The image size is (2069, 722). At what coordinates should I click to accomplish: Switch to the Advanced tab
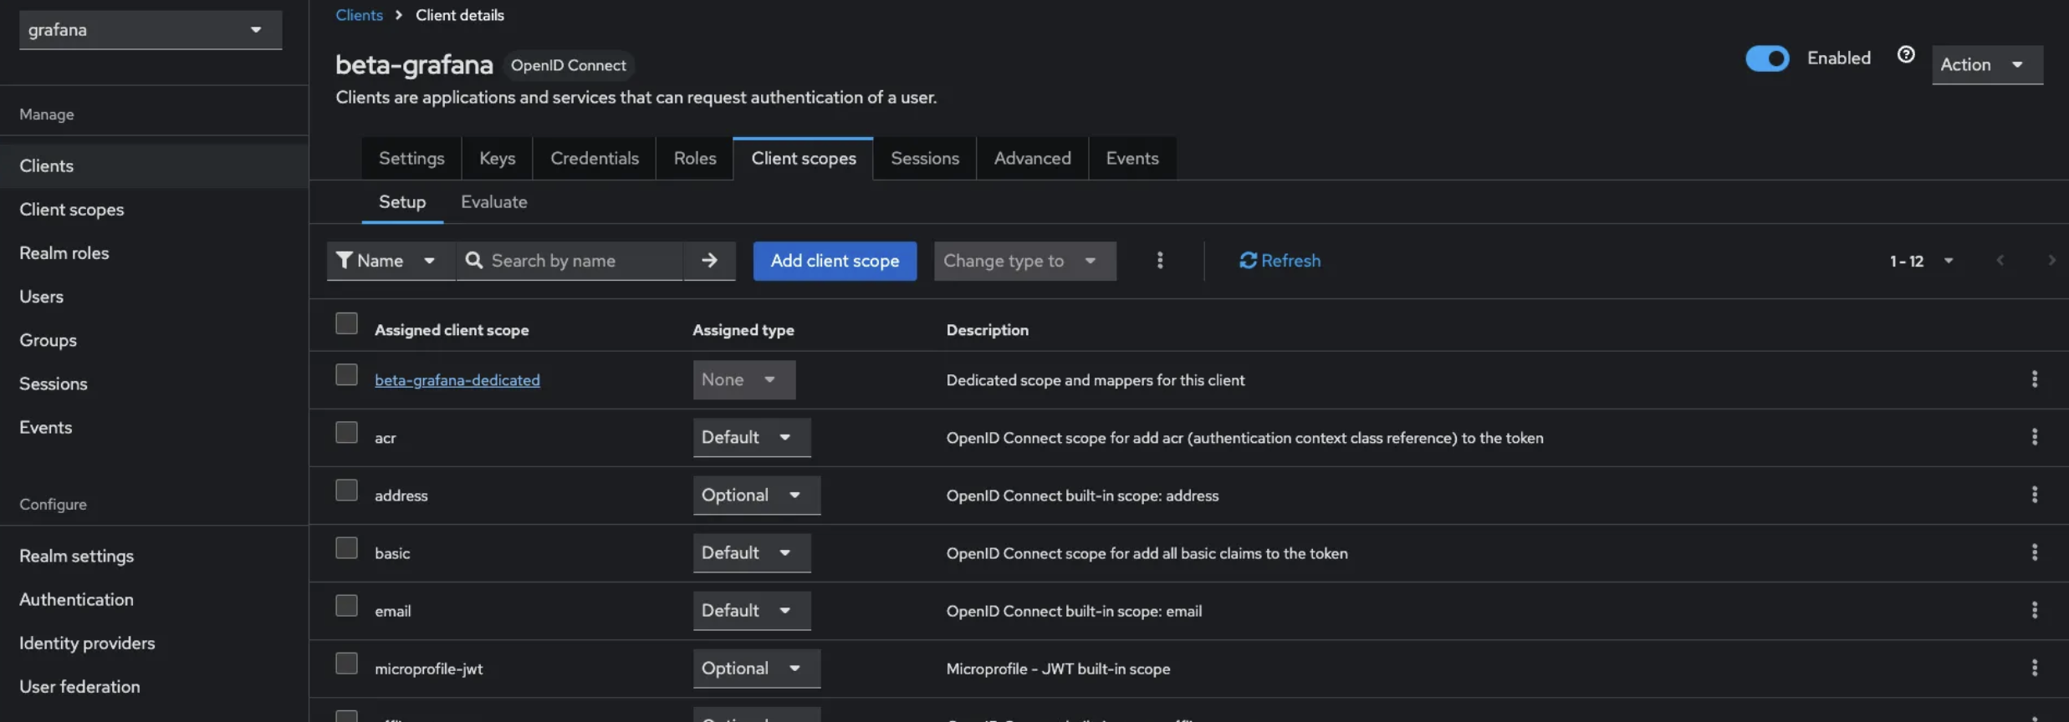click(1032, 158)
